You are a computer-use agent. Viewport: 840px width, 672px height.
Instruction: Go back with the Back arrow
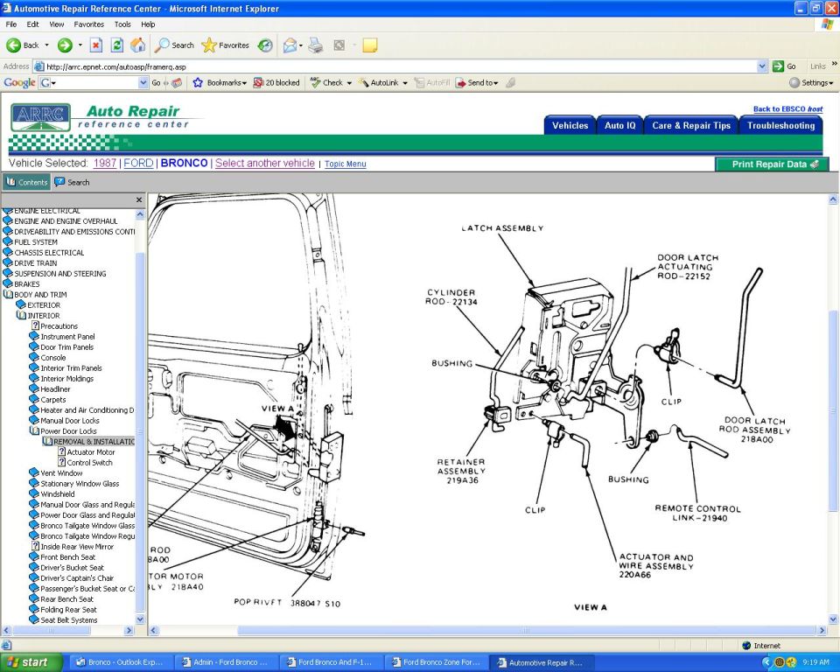pos(23,45)
